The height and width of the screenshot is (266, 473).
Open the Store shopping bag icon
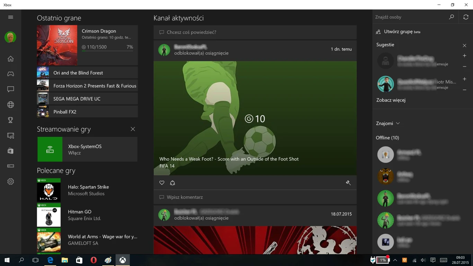tap(10, 151)
